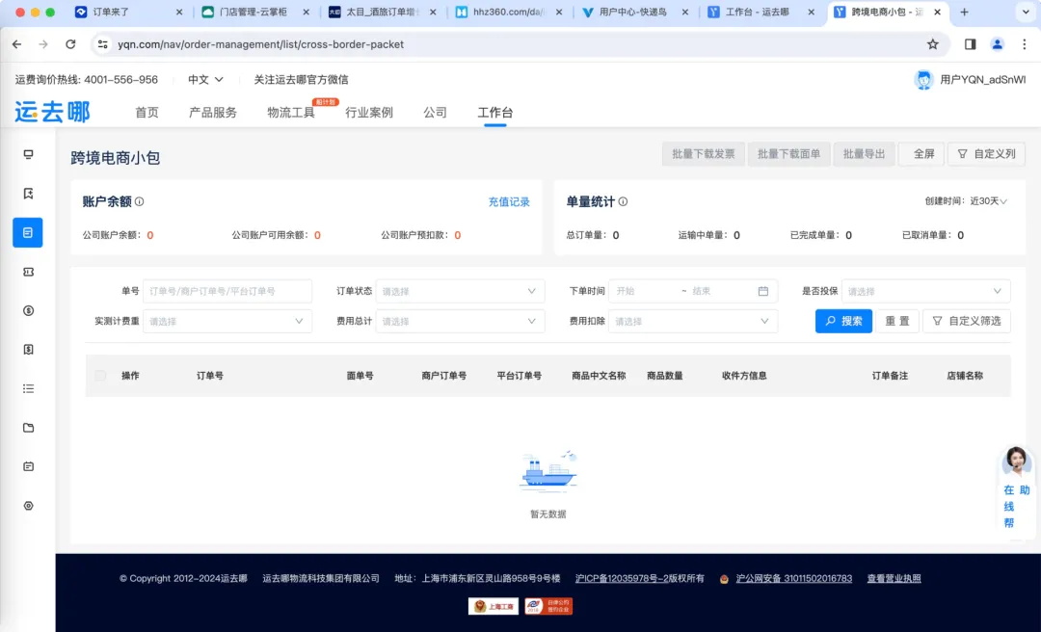Open Chrome side panel icon
The width and height of the screenshot is (1041, 632).
[970, 44]
